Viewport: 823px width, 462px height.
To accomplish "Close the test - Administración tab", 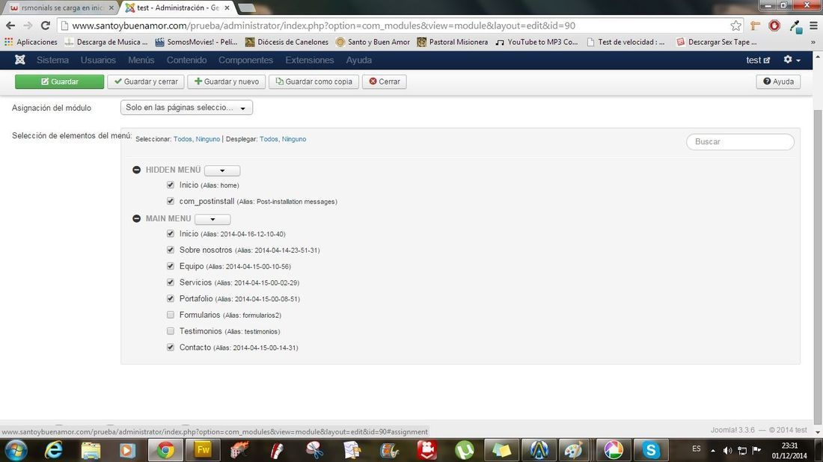I will 227,8.
